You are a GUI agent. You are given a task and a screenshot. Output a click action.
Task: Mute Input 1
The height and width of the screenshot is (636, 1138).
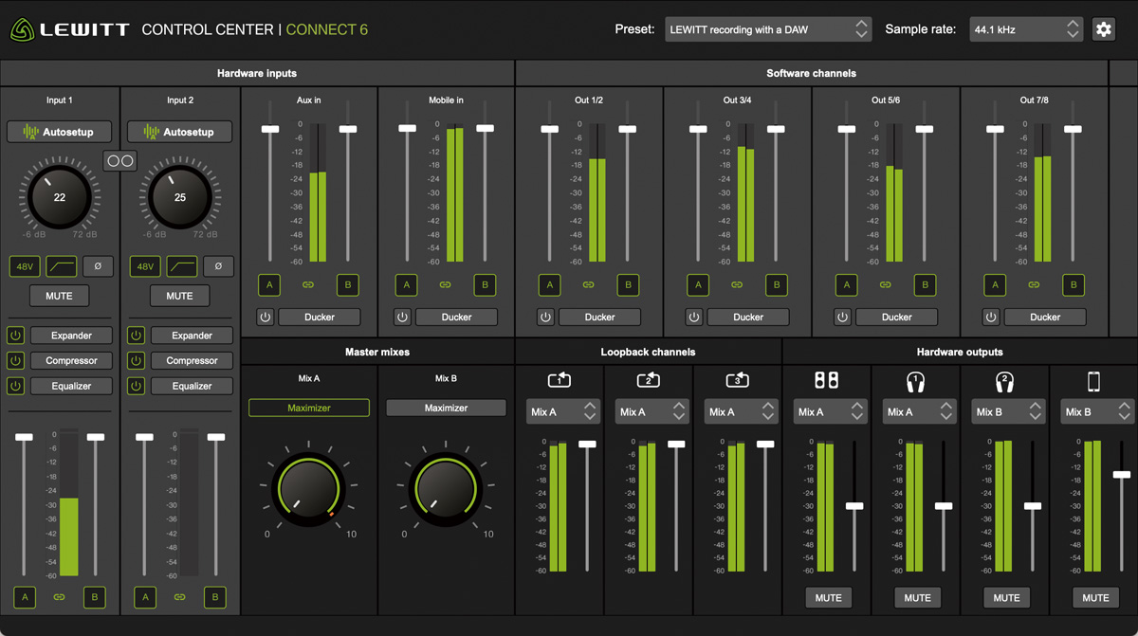[59, 296]
